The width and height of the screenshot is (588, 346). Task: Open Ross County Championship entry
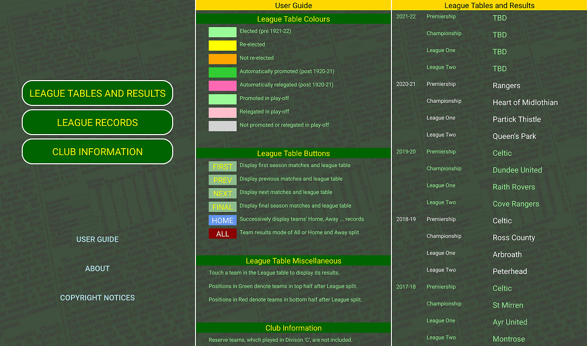(x=490, y=237)
